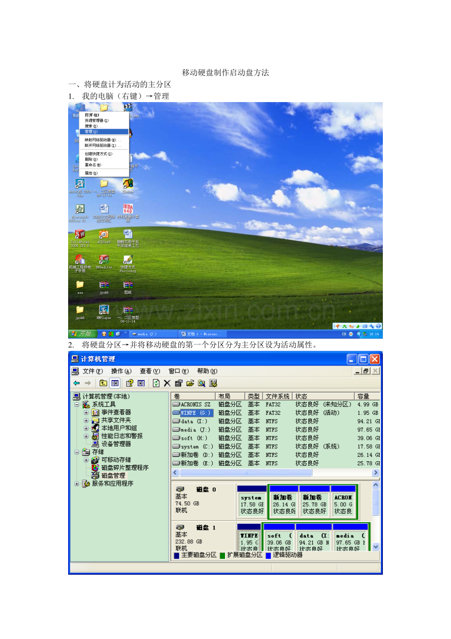Expand the 事件查看器 tree node
This screenshot has width=451, height=639.
point(86,412)
